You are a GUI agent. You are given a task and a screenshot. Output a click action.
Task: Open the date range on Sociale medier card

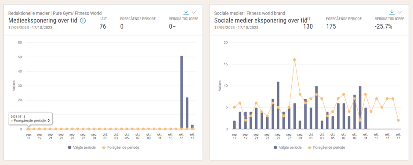point(236,27)
